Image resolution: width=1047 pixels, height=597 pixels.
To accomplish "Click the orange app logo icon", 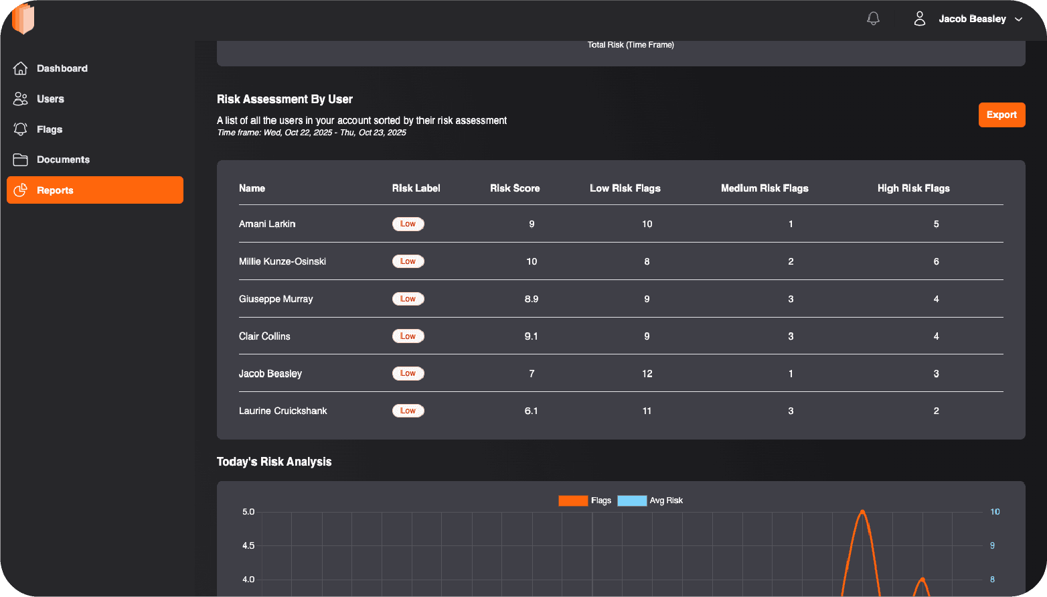I will pos(23,18).
